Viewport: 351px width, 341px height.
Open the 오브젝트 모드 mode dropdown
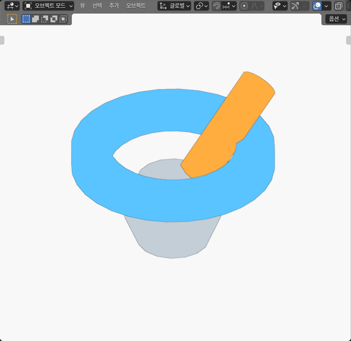coord(49,6)
